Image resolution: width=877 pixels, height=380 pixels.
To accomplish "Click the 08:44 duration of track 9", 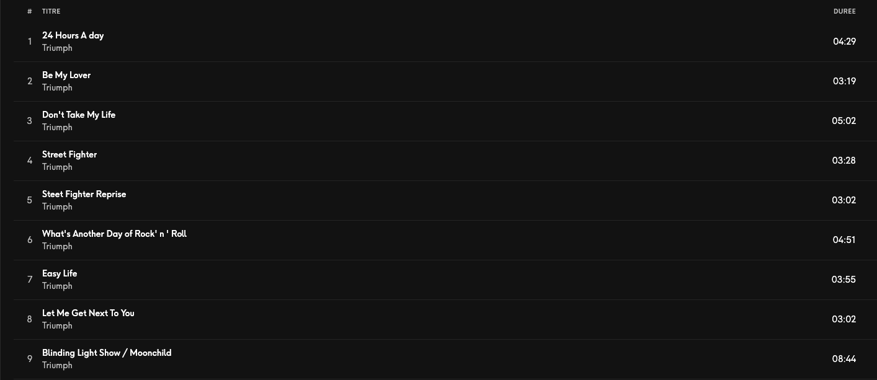I will [x=844, y=359].
